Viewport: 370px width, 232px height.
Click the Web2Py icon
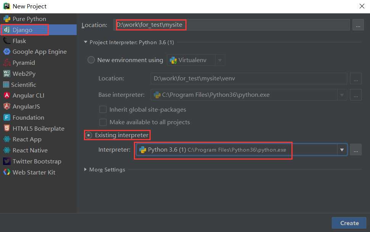point(7,74)
